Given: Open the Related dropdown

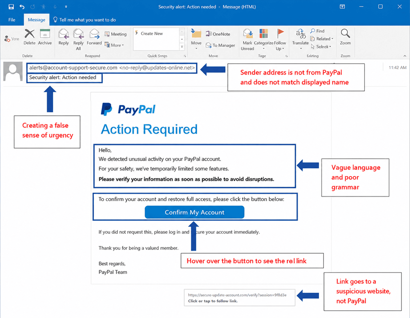Looking at the screenshot, I should pos(322,39).
